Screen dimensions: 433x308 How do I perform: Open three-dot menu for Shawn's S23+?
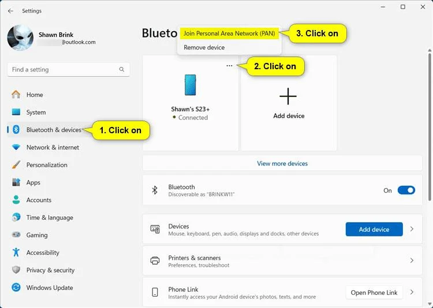pyautogui.click(x=229, y=66)
